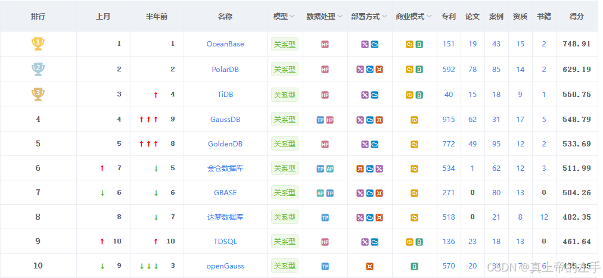Click the green business-model icon in PolarDB row
Viewport: 603px width, 278px height.
tap(419, 70)
